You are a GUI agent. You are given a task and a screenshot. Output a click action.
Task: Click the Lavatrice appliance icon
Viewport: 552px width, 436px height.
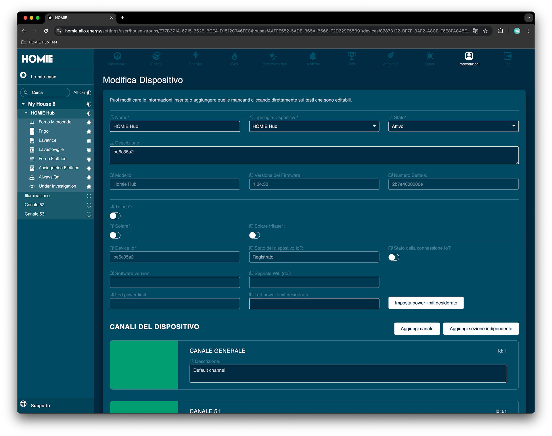tap(32, 141)
